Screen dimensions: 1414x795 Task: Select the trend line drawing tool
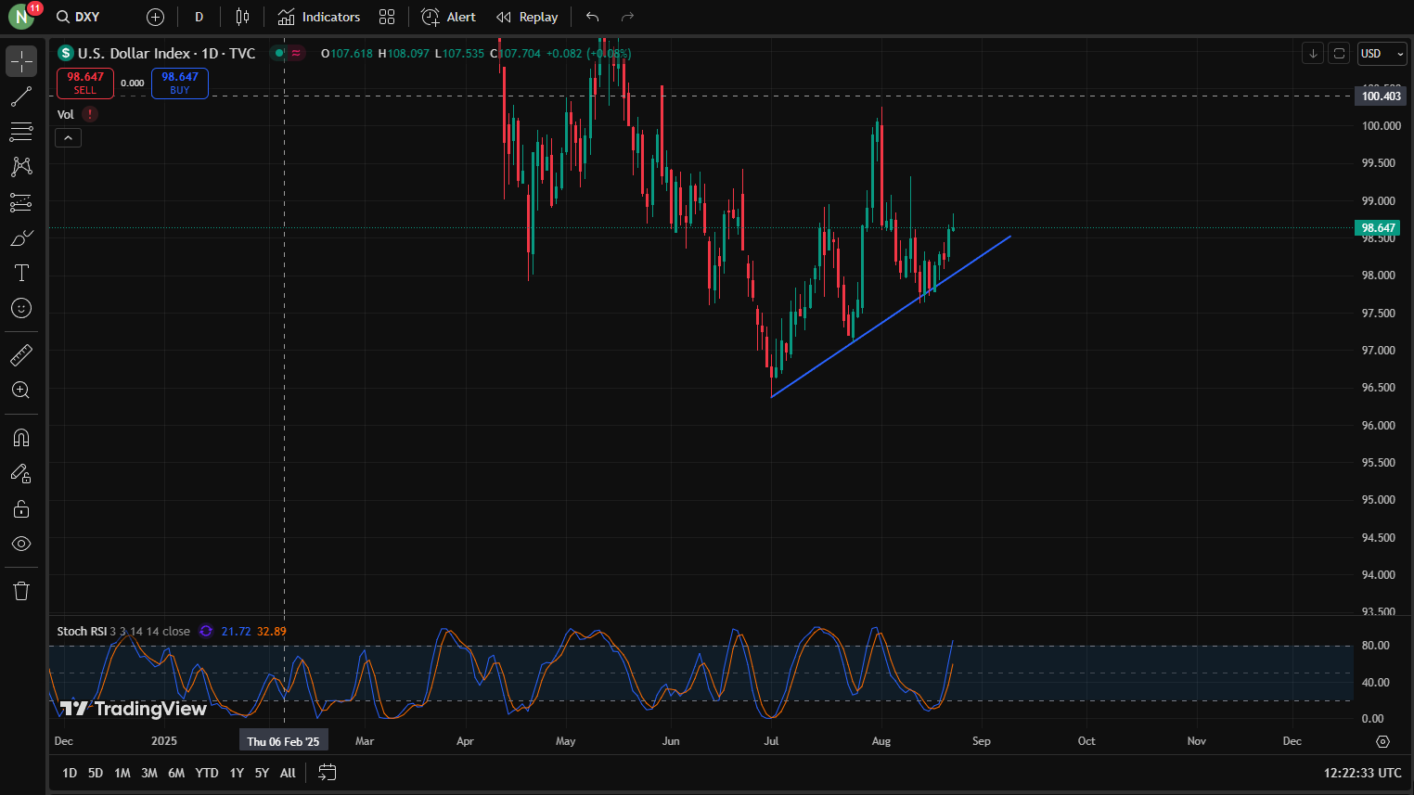tap(21, 96)
